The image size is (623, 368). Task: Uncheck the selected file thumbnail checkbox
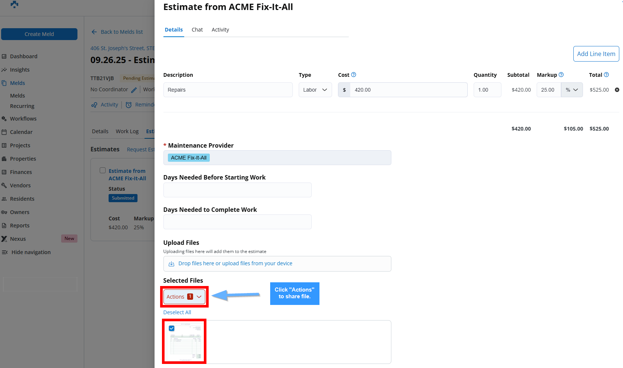(172, 328)
